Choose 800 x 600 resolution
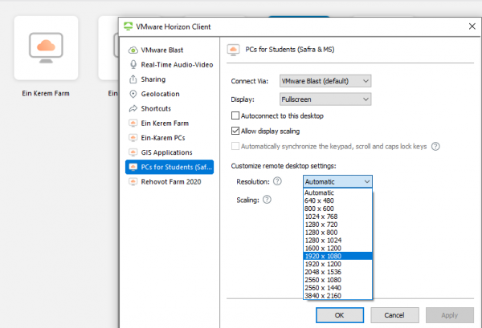Viewport: 482px width, 328px height. (x=337, y=209)
